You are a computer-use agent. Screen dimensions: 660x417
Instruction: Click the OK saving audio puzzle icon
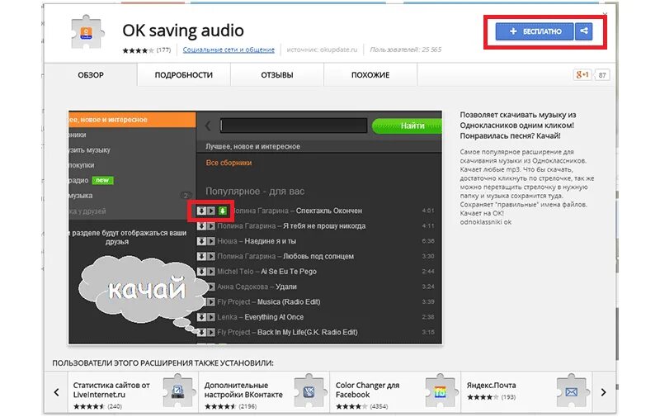tap(87, 33)
